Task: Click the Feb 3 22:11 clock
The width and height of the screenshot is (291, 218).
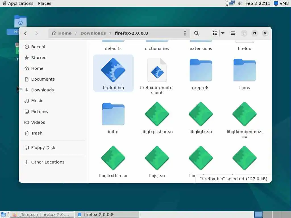Action: [x=258, y=3]
